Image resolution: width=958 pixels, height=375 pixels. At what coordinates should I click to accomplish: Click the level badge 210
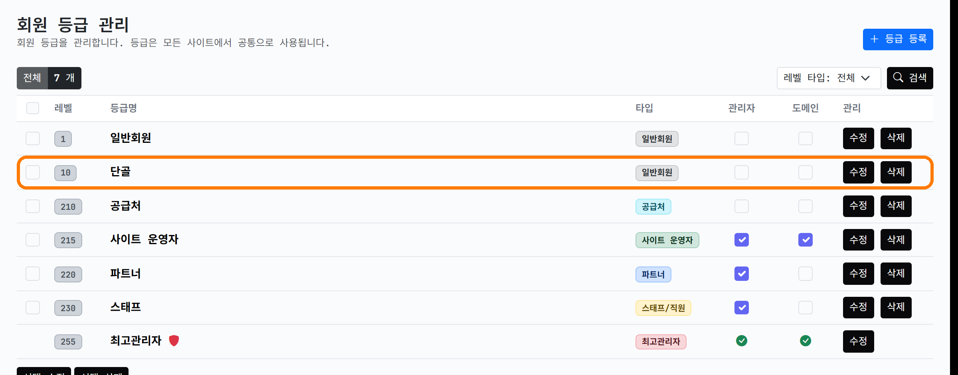pyautogui.click(x=68, y=207)
